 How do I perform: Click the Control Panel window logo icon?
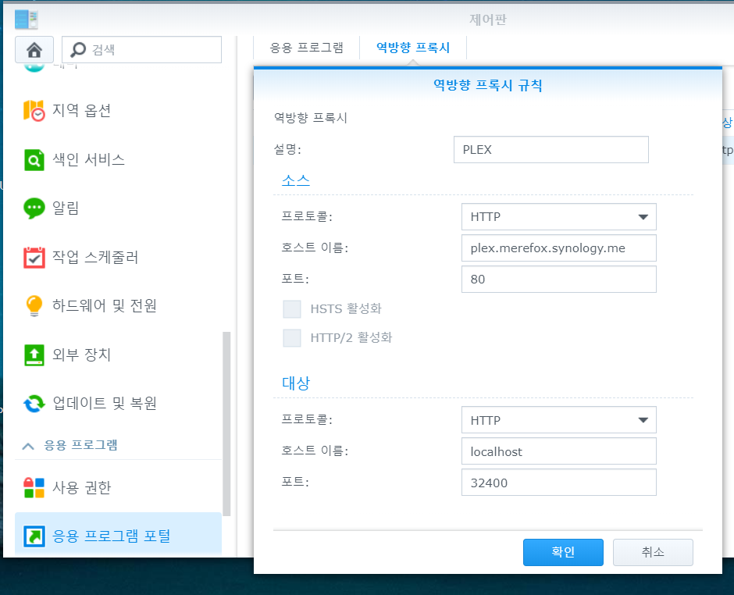pyautogui.click(x=27, y=20)
